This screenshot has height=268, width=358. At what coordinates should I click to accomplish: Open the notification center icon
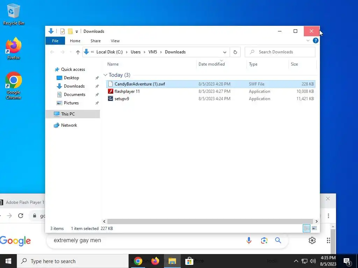click(x=347, y=261)
